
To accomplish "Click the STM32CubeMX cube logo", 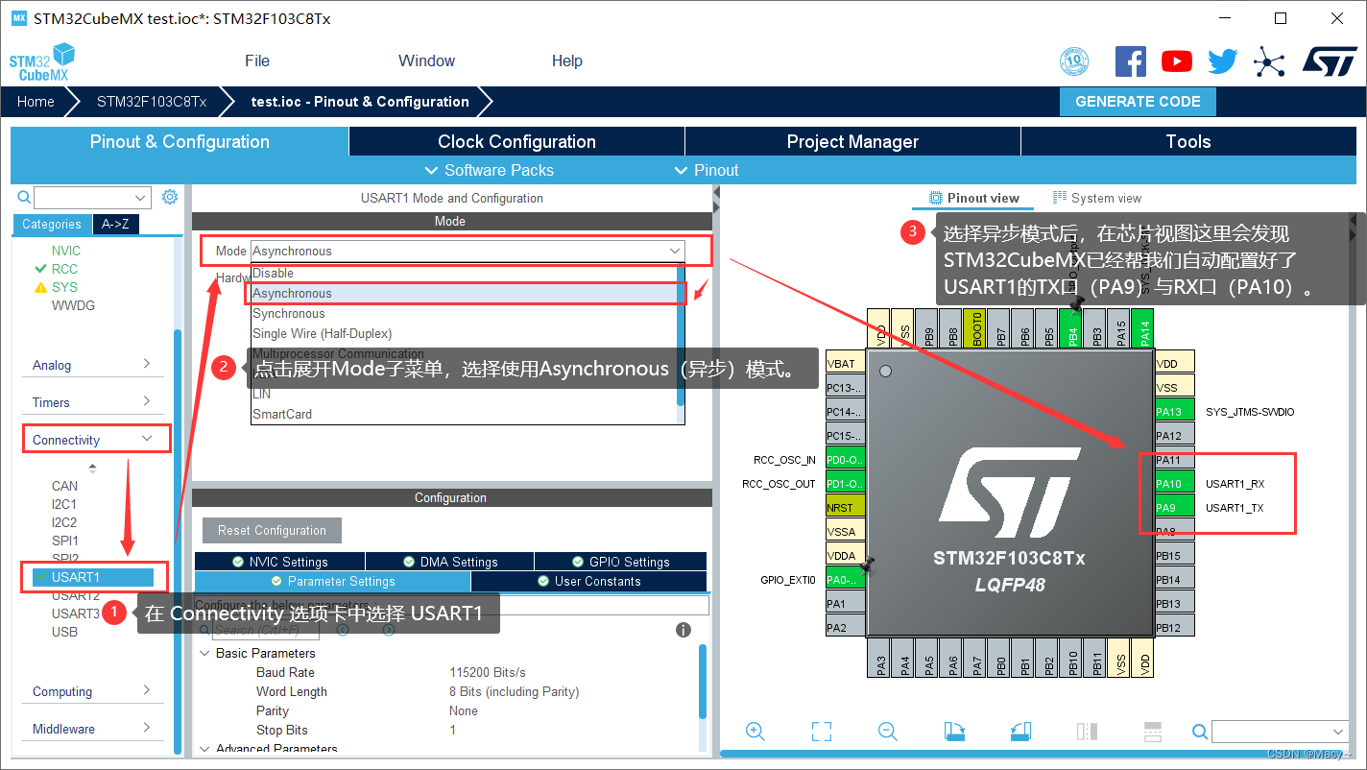I will pyautogui.click(x=42, y=61).
